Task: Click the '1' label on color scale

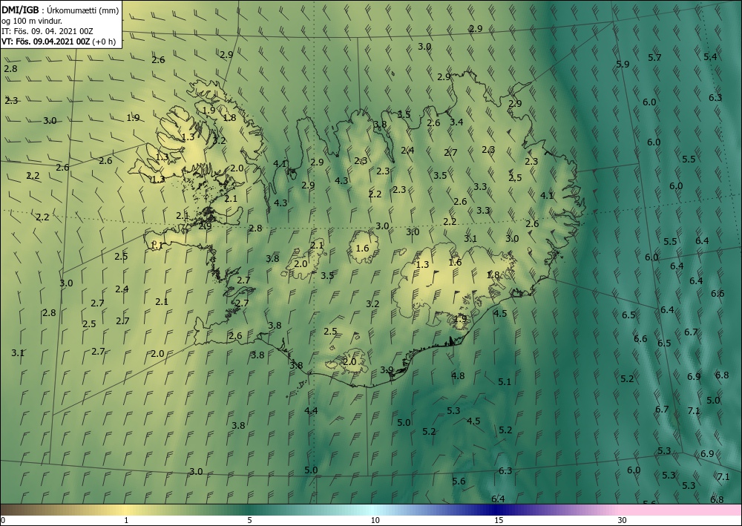Action: (x=126, y=520)
